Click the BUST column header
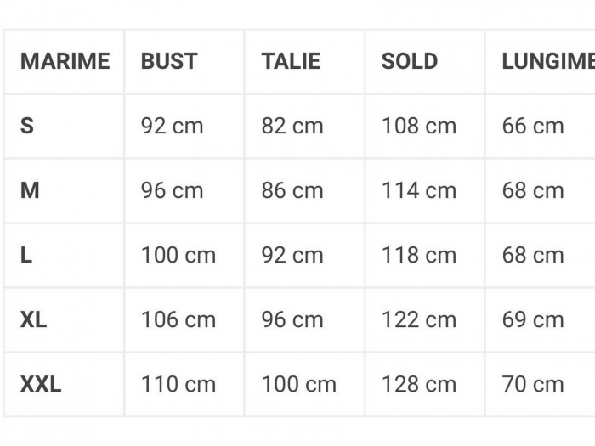Screen dimensions: 595x446 coord(169,61)
